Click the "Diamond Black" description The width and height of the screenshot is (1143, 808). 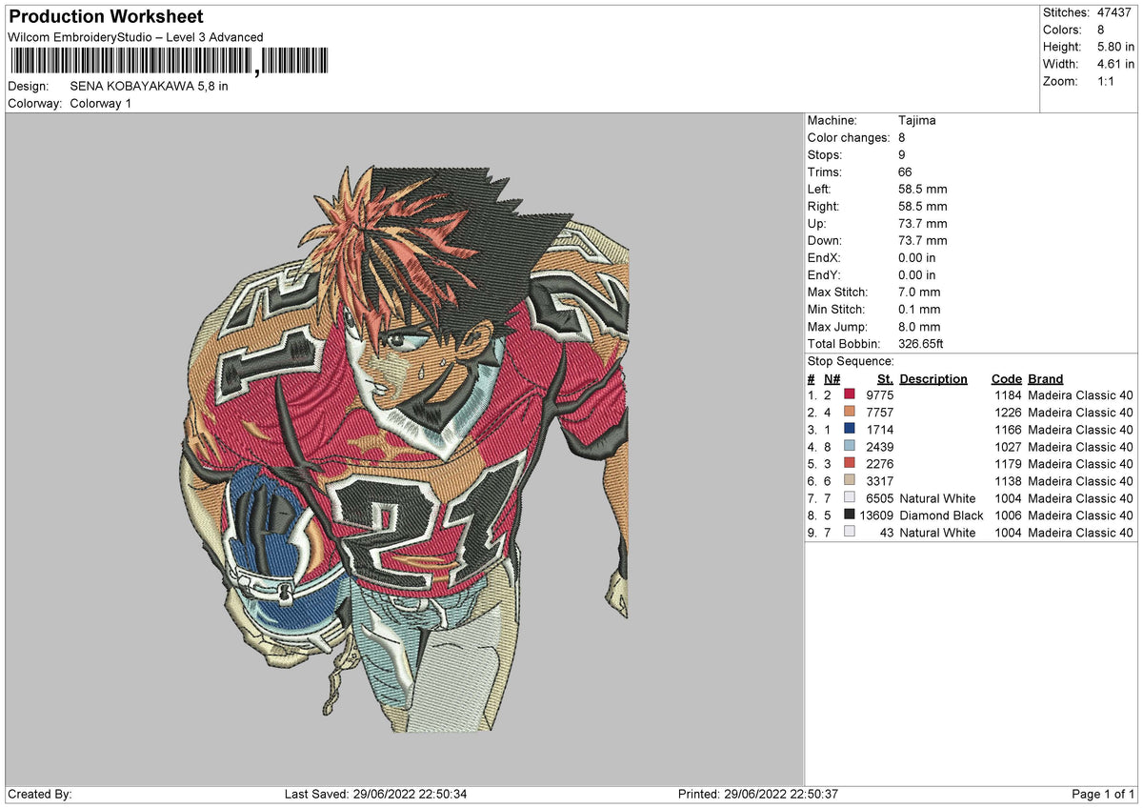pyautogui.click(x=941, y=515)
